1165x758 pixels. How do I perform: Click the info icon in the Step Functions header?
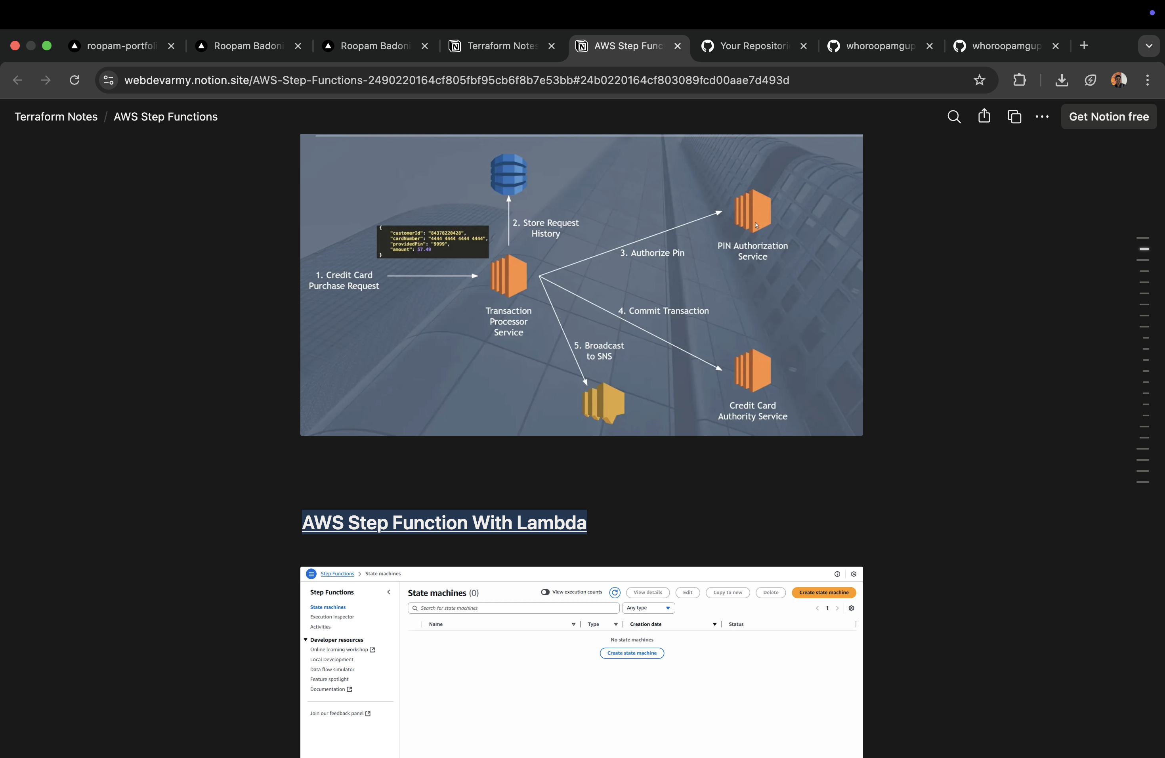[838, 573]
